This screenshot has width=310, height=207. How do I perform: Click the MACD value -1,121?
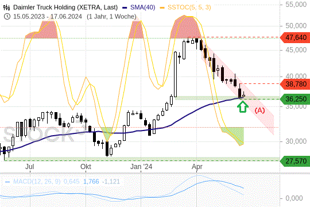point(111,182)
